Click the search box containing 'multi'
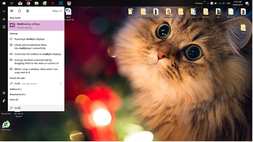The image size is (253, 142). [x=36, y=108]
